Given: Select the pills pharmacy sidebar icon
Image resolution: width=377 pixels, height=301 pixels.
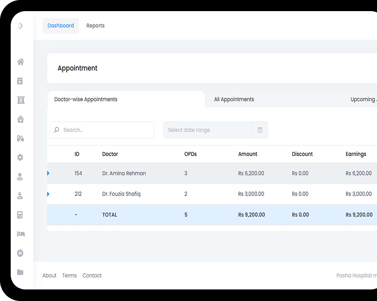Looking at the screenshot, I should [x=20, y=138].
